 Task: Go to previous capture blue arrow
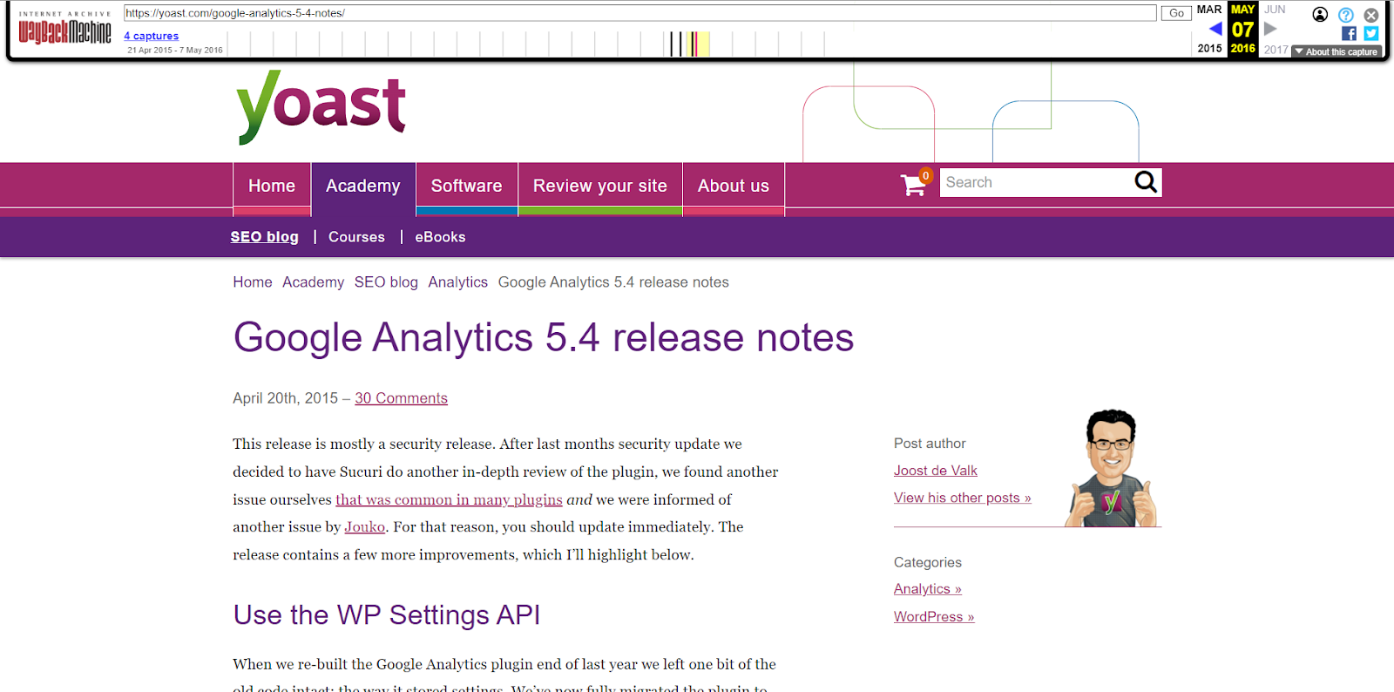click(1215, 29)
